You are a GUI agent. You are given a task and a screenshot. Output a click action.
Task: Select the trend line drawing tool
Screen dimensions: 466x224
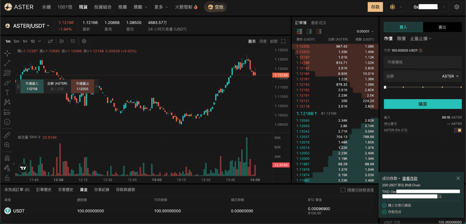click(7, 63)
